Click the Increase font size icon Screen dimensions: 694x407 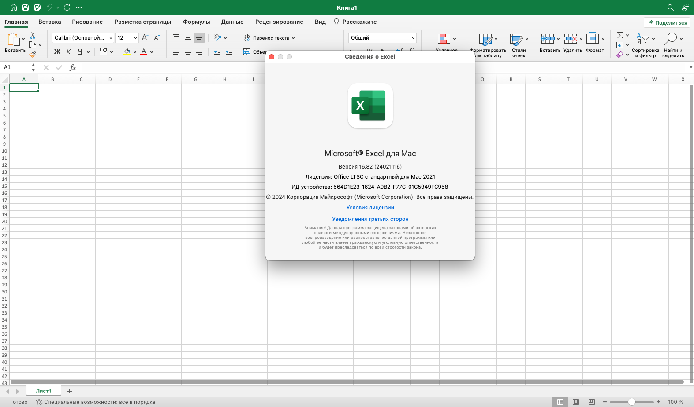point(145,38)
